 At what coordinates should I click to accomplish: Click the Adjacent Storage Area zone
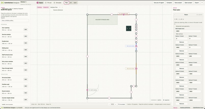(102, 20)
